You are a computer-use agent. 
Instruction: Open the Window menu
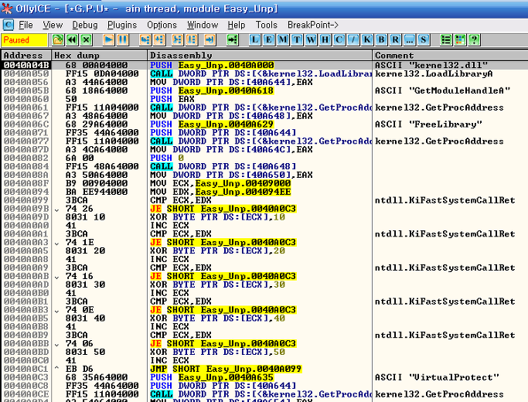(x=203, y=25)
